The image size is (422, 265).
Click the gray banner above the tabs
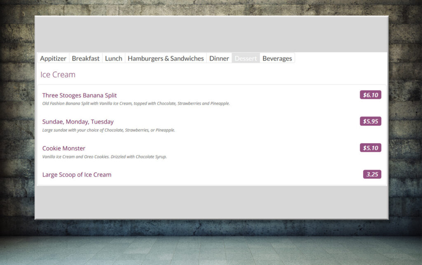[x=211, y=34]
